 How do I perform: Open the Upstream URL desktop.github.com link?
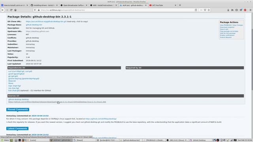point(38,32)
